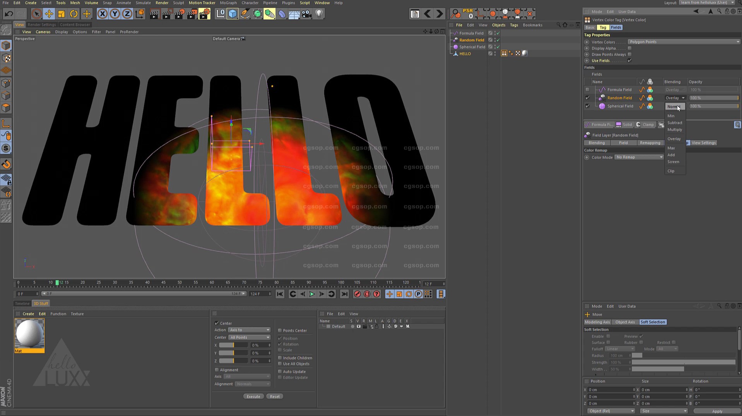Select the spline Pen tool icon
742x416 pixels.
[245, 14]
